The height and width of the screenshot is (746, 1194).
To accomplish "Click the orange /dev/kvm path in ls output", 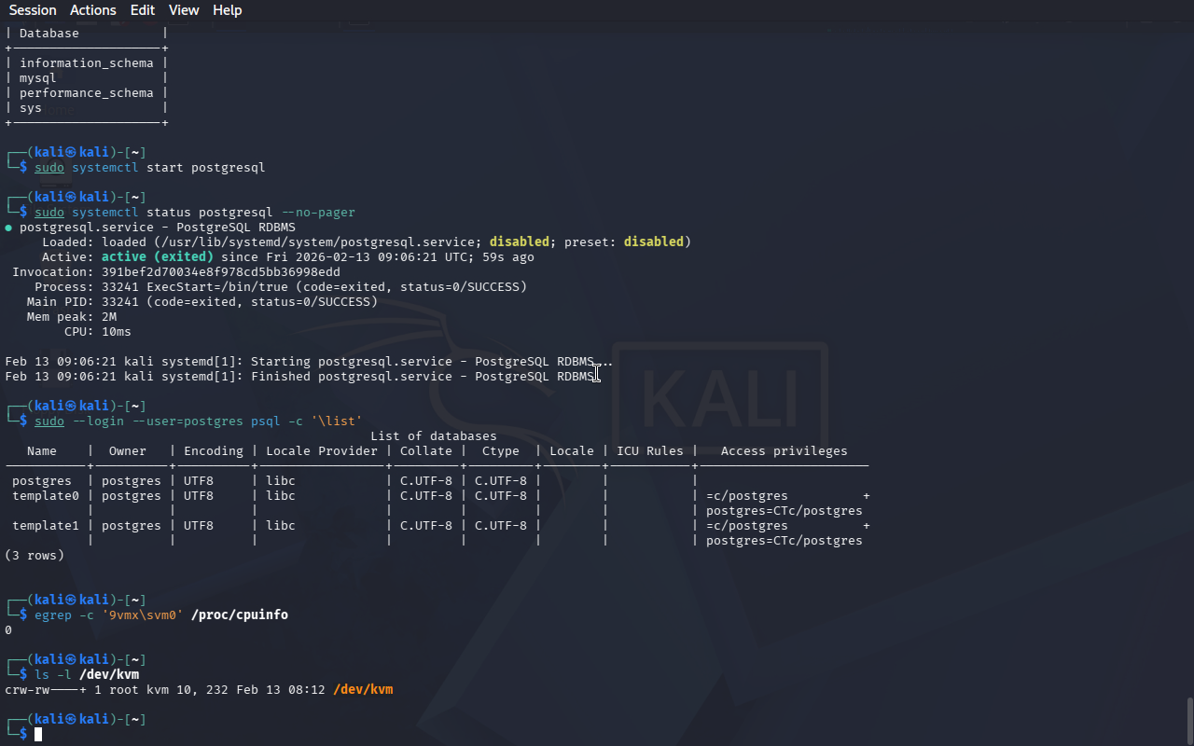I will coord(363,690).
